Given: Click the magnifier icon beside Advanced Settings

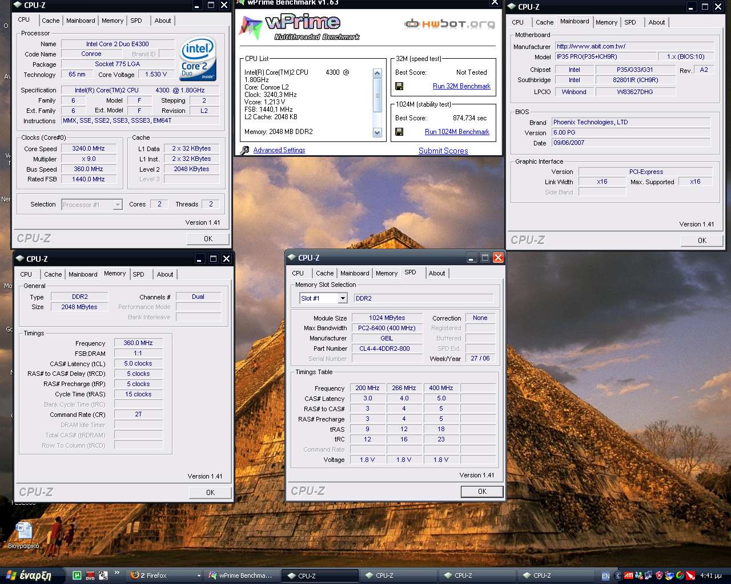Looking at the screenshot, I should pos(245,150).
